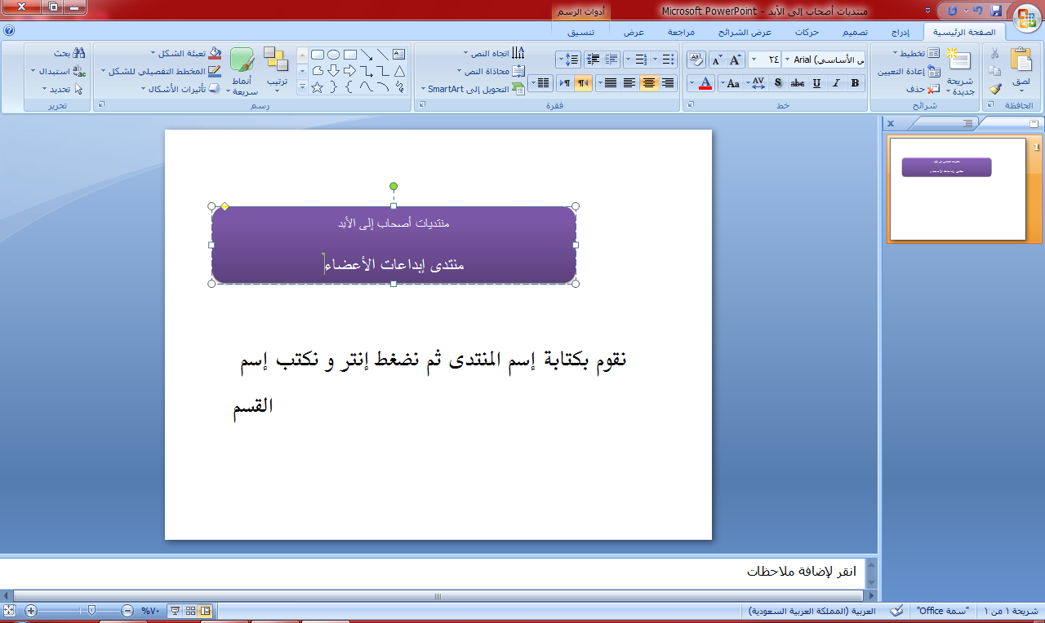Image resolution: width=1045 pixels, height=623 pixels.
Task: Select slide 1 thumbnail in panel
Action: 958,189
